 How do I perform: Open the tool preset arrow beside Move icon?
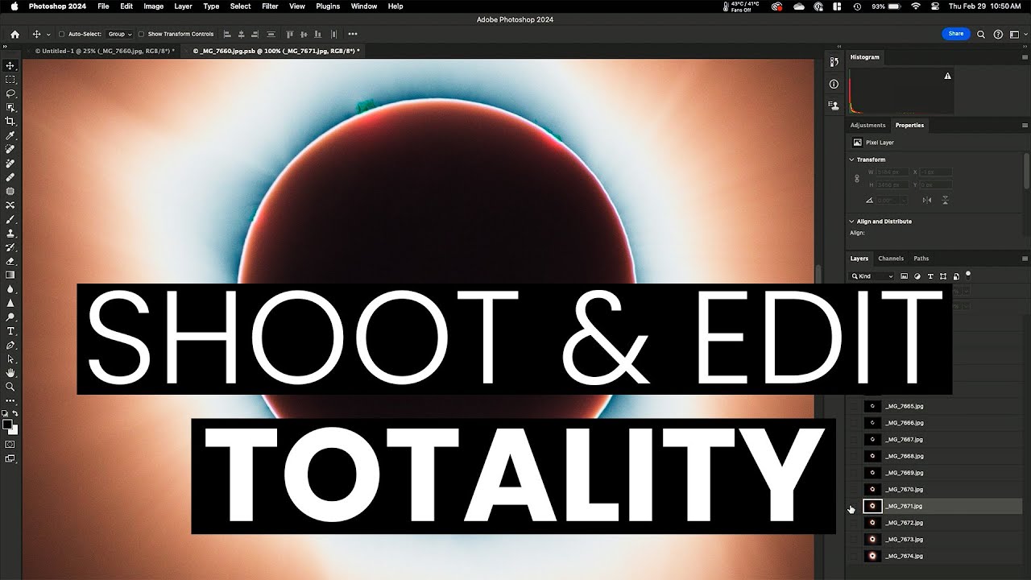click(x=49, y=35)
